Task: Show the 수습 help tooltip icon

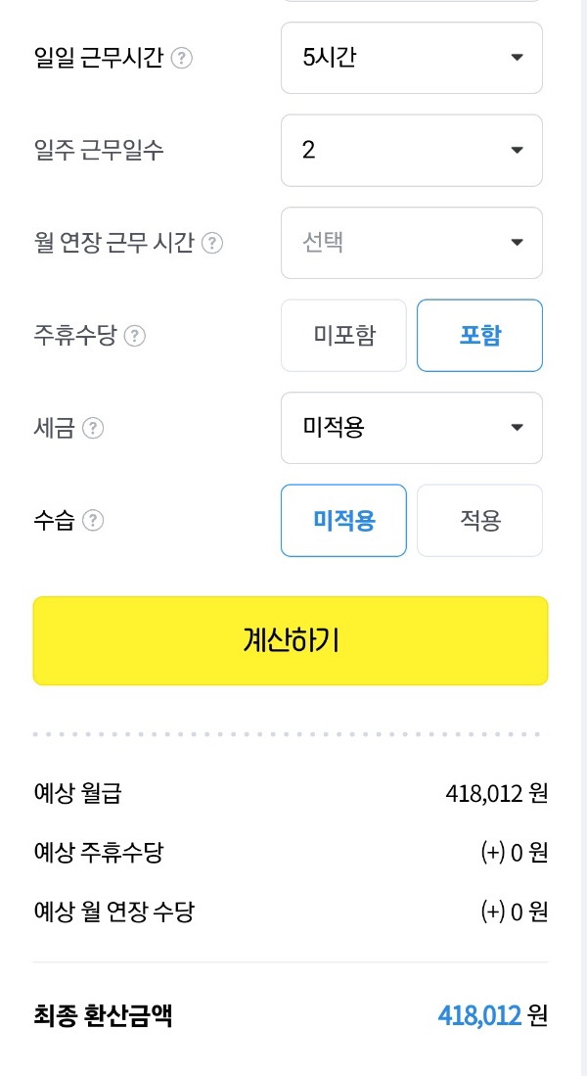Action: (x=93, y=521)
